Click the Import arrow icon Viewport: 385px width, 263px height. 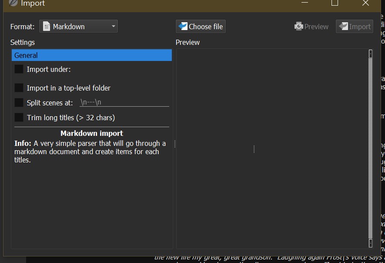pyautogui.click(x=343, y=26)
